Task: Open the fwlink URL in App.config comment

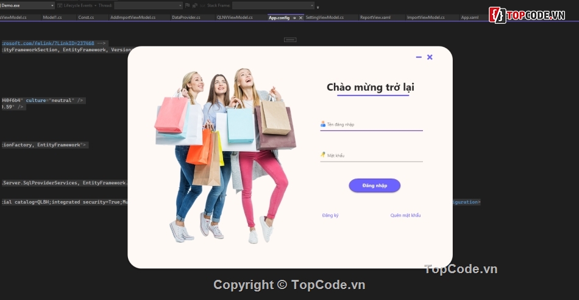Action: [48, 43]
